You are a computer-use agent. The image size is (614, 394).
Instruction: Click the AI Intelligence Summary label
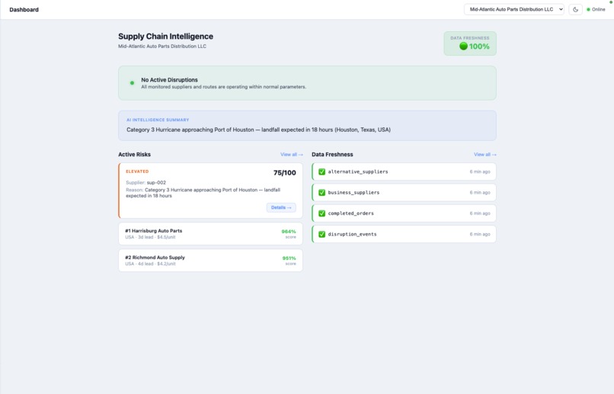[x=158, y=120]
